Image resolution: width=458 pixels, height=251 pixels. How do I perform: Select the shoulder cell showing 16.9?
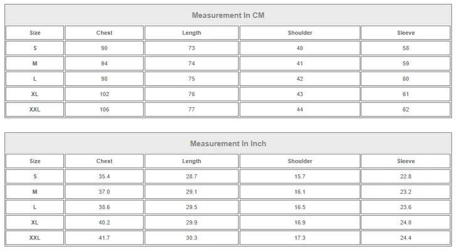point(300,223)
